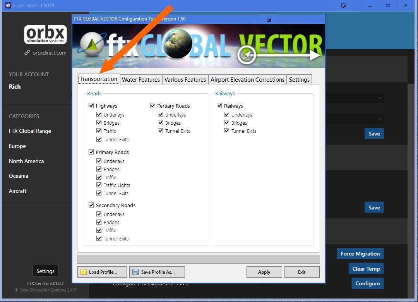Click the Force Migration button

coord(360,254)
